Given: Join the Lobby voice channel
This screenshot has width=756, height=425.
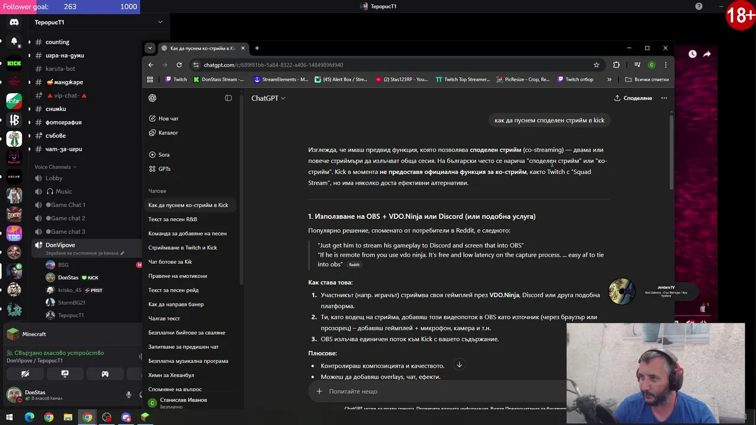Looking at the screenshot, I should 54,178.
